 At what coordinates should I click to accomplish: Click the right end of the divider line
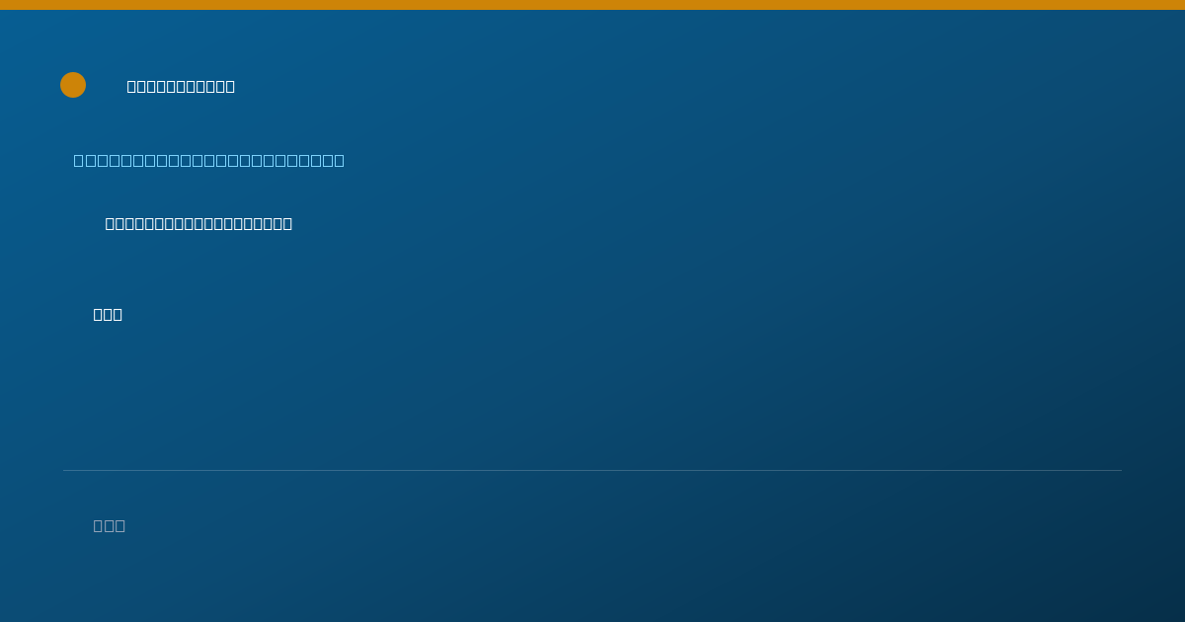click(1120, 470)
